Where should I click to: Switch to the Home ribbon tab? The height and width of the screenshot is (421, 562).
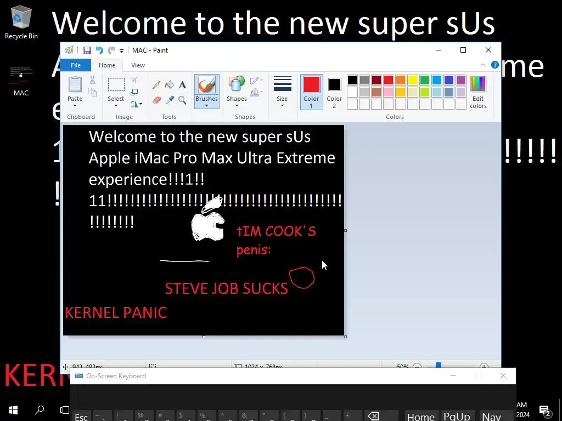tap(107, 65)
